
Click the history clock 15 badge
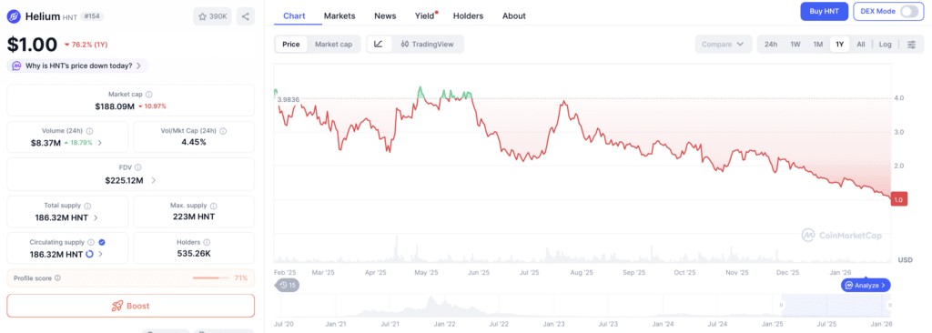[289, 286]
